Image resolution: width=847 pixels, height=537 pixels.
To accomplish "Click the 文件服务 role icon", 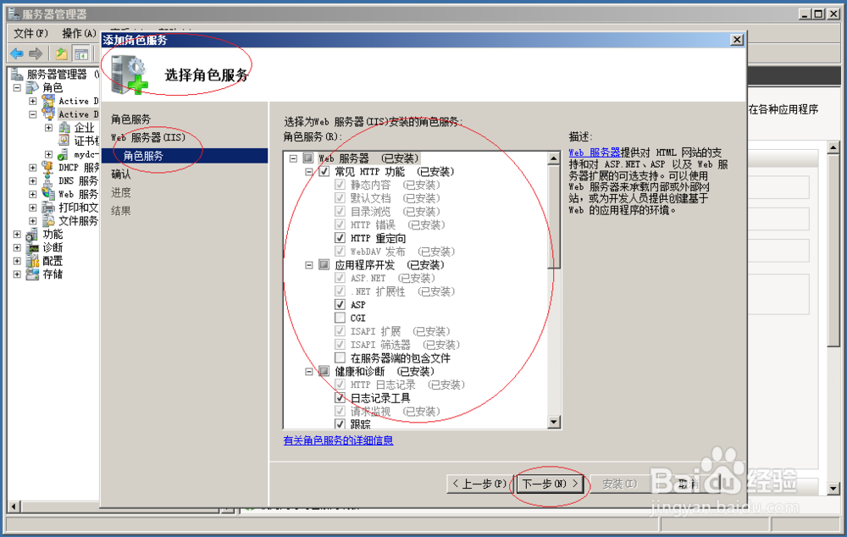I will pos(48,219).
